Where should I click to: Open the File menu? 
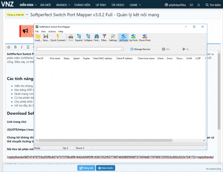[37, 31]
